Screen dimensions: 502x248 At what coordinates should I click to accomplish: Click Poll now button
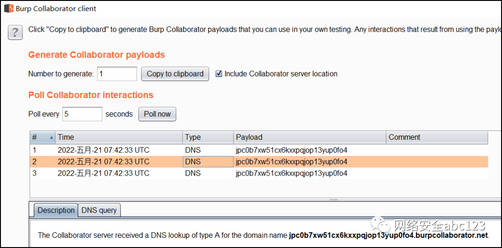[x=157, y=114]
